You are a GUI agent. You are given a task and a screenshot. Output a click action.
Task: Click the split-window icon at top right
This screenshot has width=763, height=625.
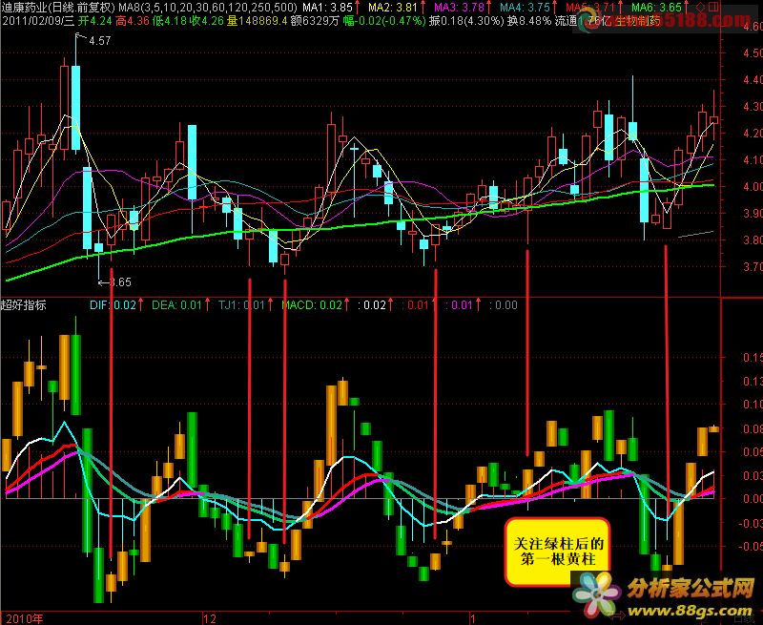(x=713, y=7)
